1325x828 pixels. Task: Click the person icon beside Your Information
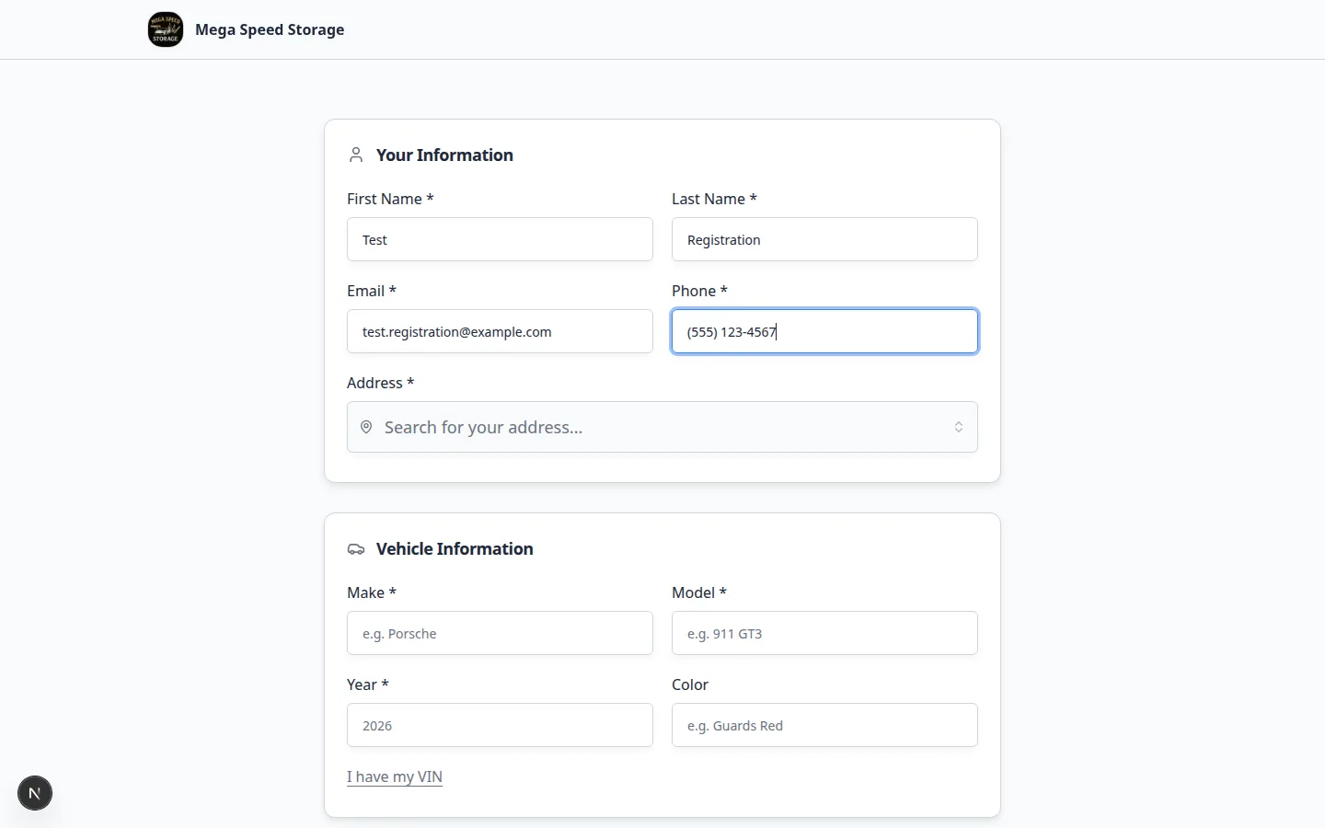[356, 155]
